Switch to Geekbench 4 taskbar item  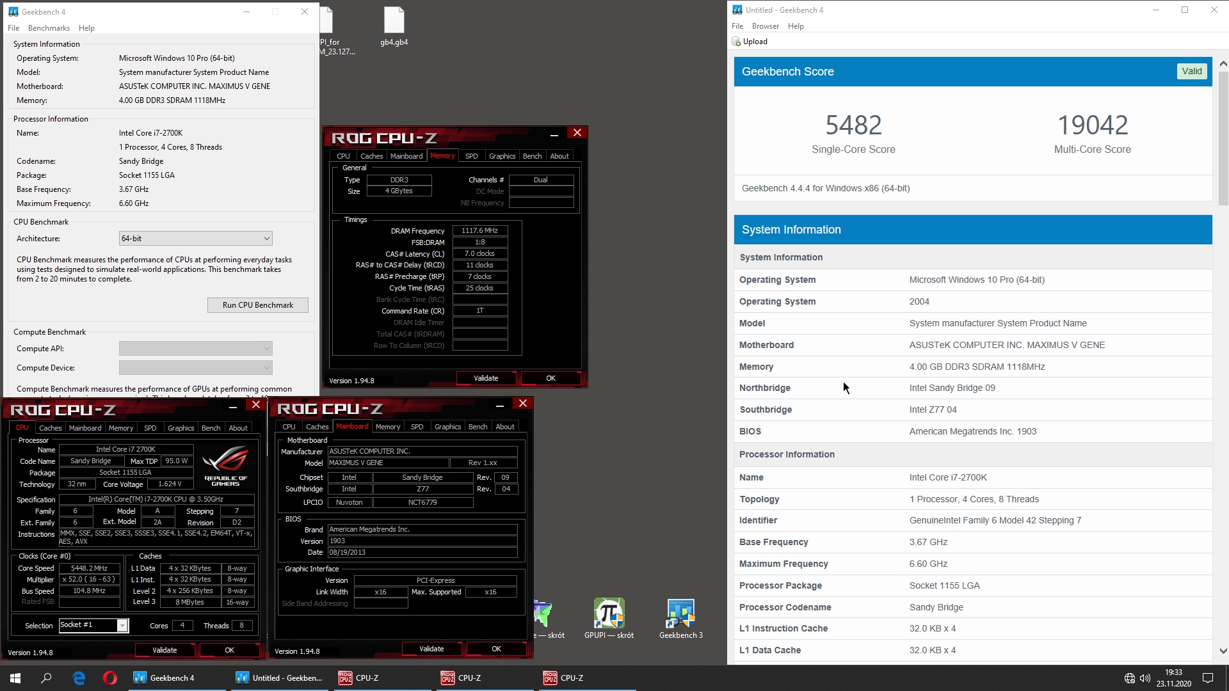click(x=176, y=678)
